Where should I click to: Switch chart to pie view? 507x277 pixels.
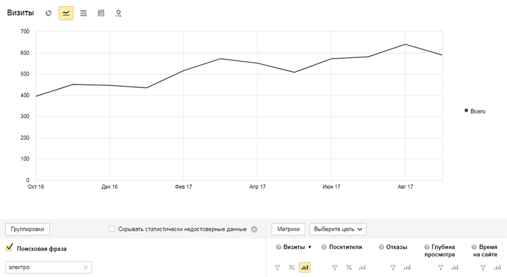[x=48, y=13]
